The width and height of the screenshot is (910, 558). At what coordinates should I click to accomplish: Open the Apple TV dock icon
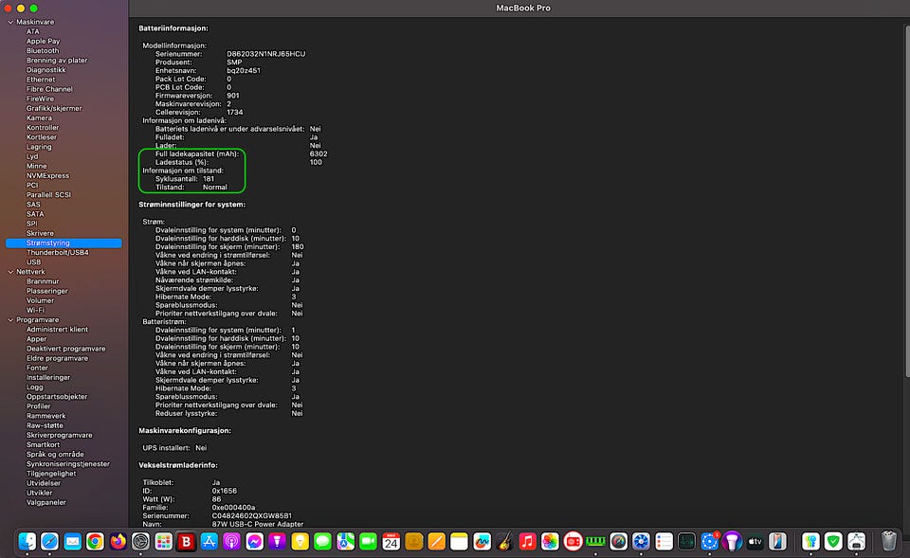[x=755, y=541]
